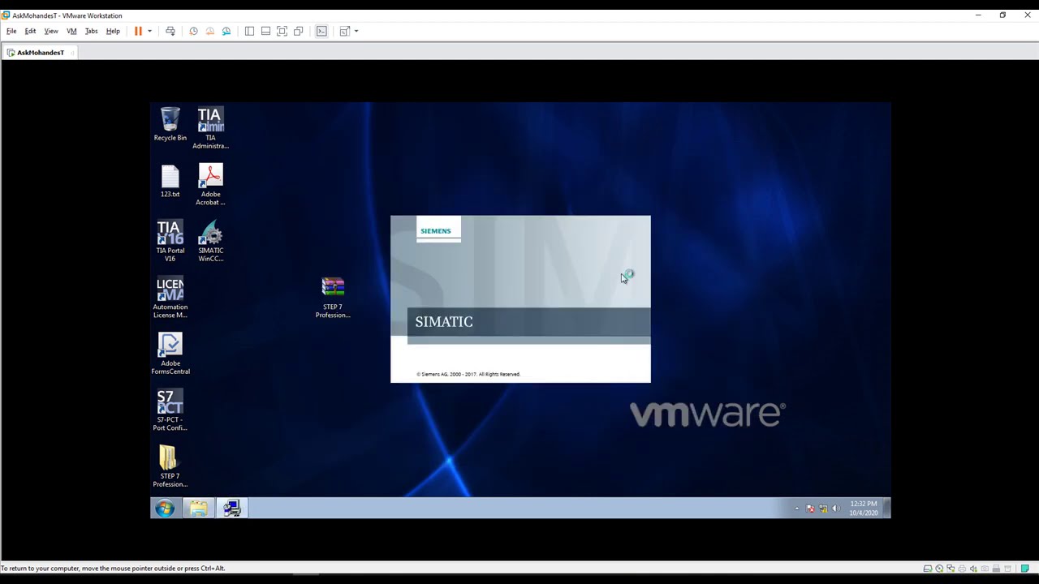The height and width of the screenshot is (584, 1039).
Task: Select the STEP 7 Professional archive icon
Action: click(x=333, y=298)
